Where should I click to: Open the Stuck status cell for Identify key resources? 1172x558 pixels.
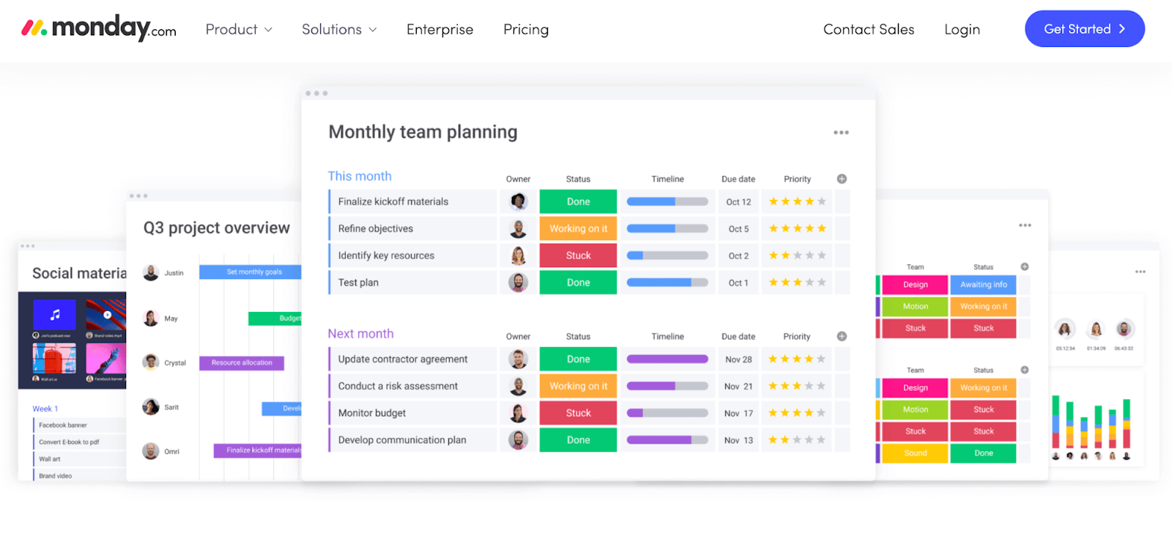pyautogui.click(x=578, y=256)
